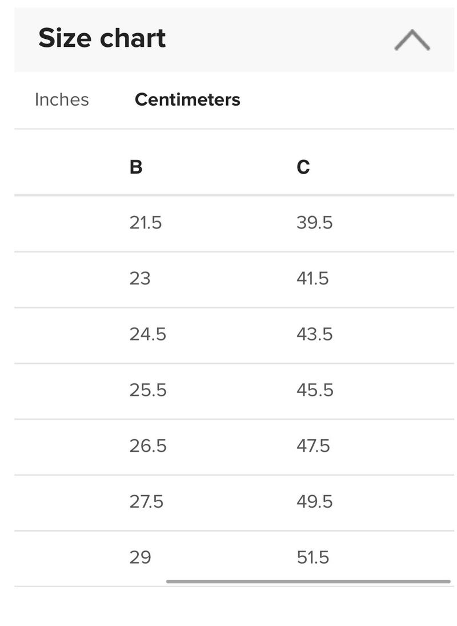The width and height of the screenshot is (457, 626).
Task: Select the 47.5 cell
Action: coord(313,446)
